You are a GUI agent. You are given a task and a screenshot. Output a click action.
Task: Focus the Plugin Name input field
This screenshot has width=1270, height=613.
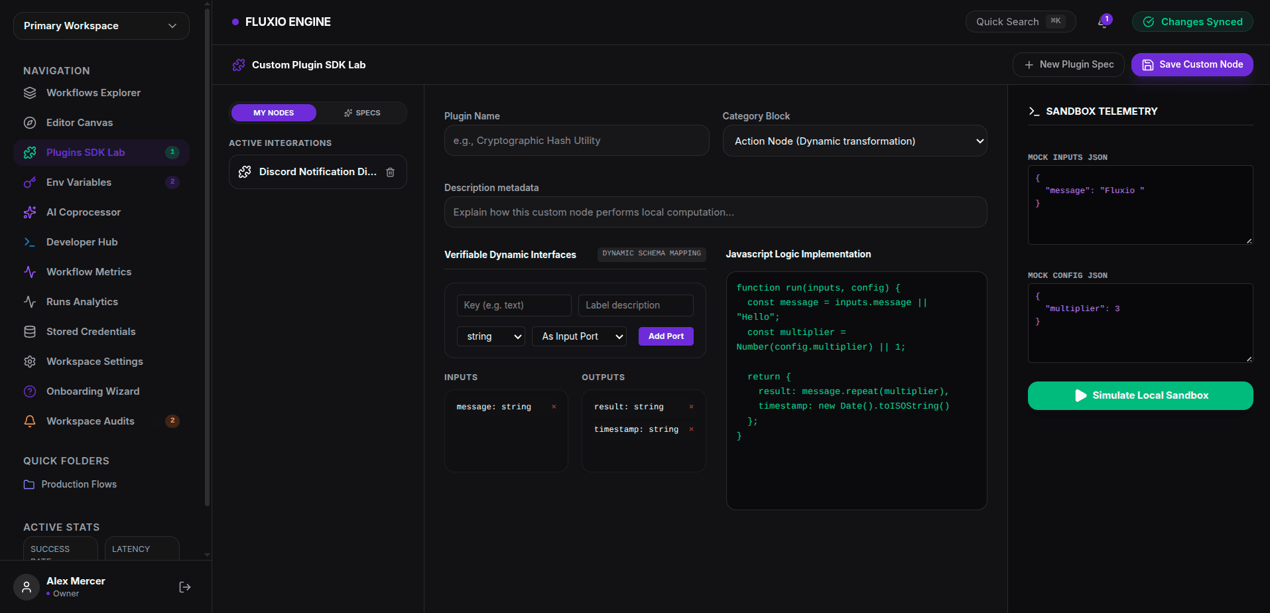point(576,141)
